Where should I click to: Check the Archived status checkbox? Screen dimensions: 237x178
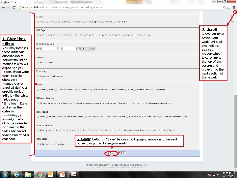tap(47, 22)
